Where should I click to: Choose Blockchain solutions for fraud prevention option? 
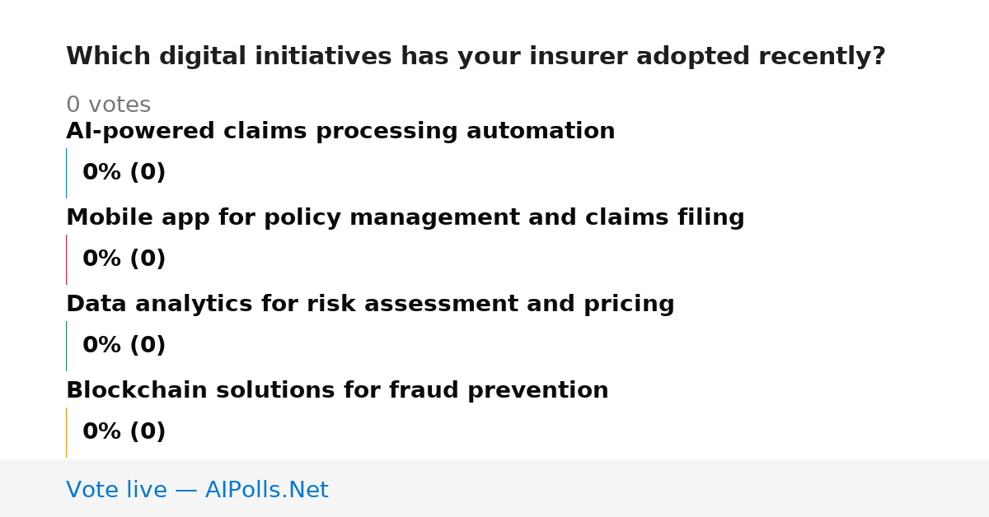(x=337, y=391)
